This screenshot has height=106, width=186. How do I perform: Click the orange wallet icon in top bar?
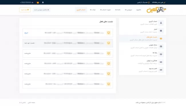coord(38,3)
